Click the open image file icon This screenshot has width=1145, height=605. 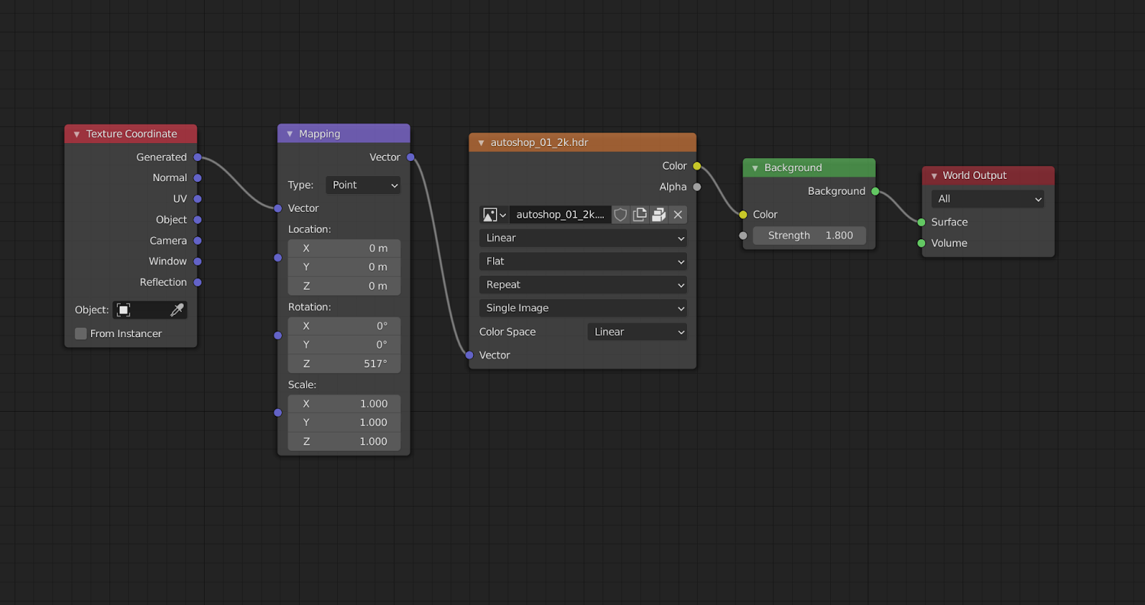(659, 215)
